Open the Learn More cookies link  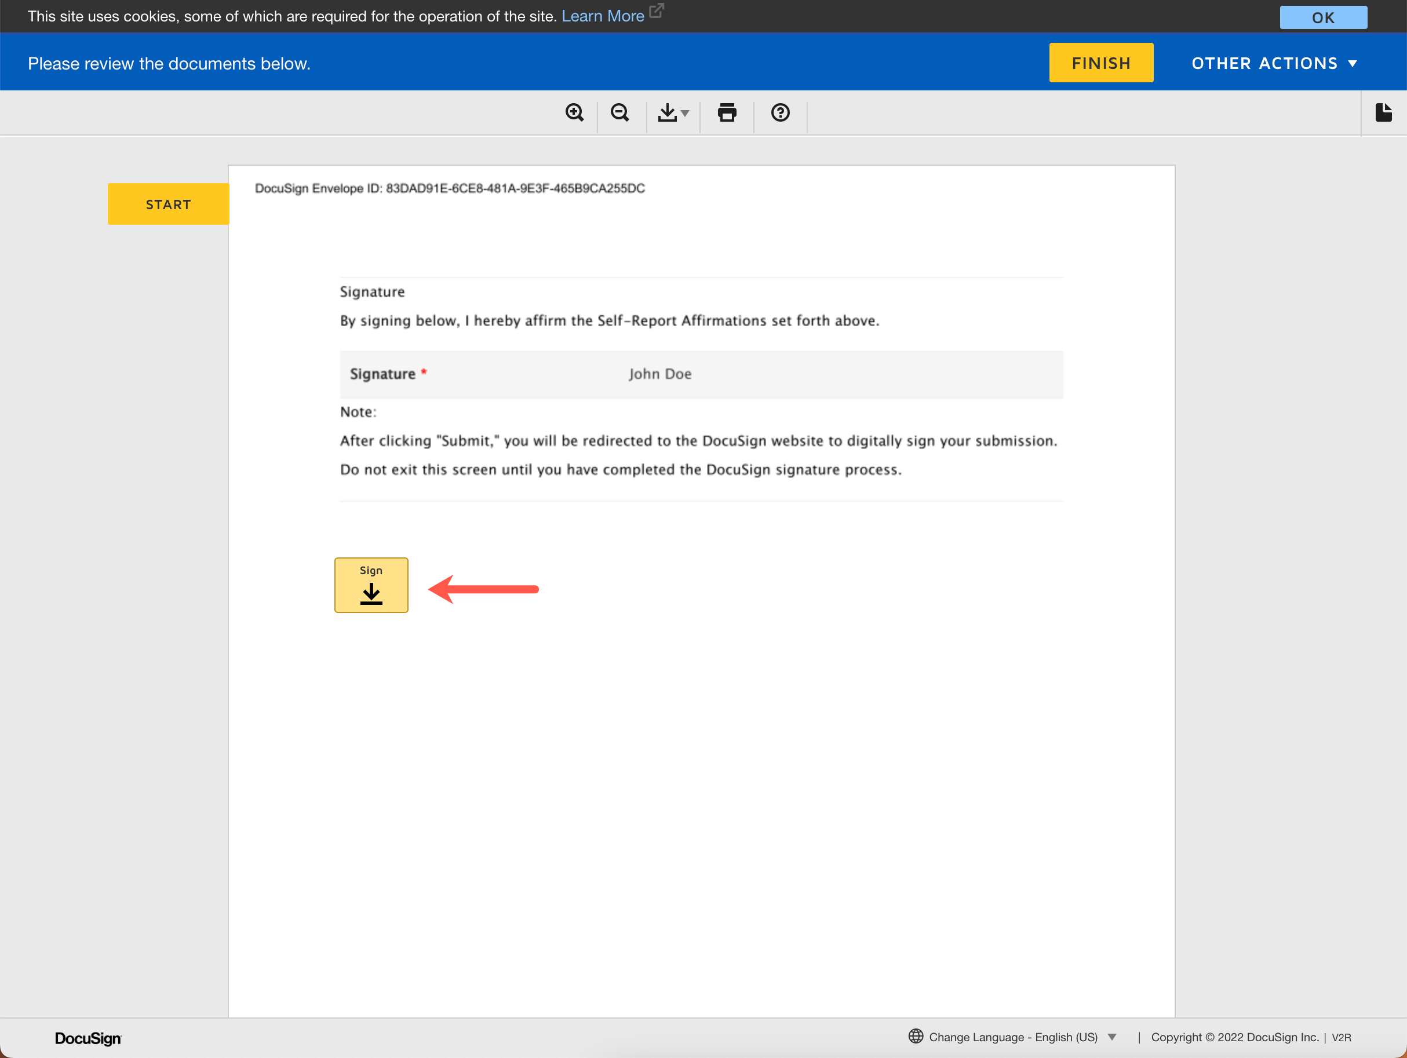click(x=602, y=16)
